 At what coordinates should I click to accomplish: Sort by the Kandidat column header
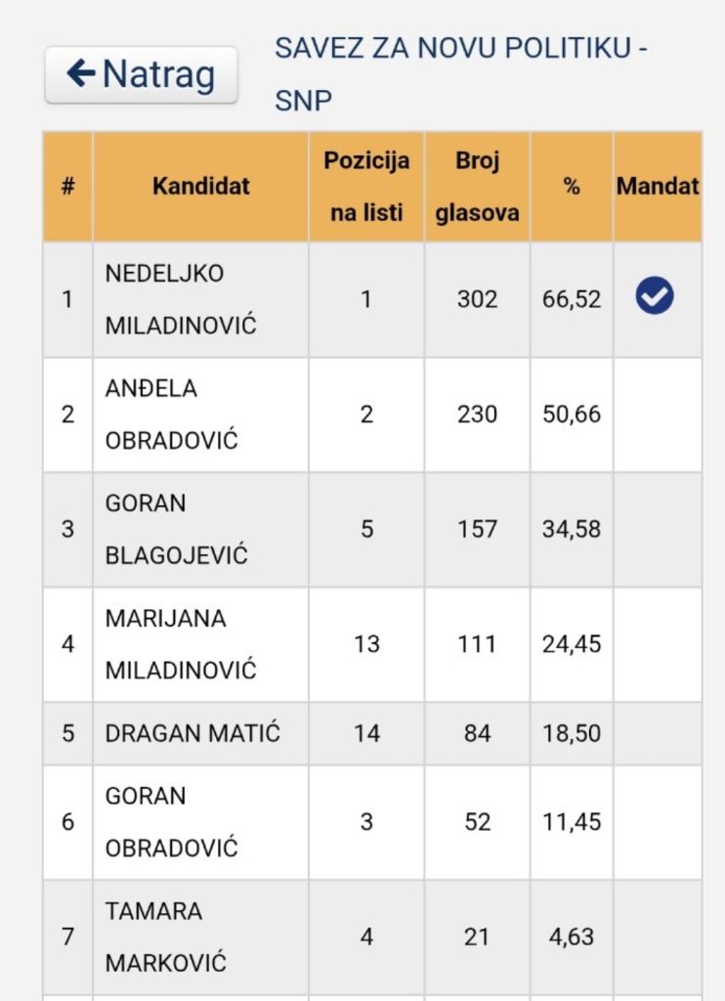pos(200,186)
